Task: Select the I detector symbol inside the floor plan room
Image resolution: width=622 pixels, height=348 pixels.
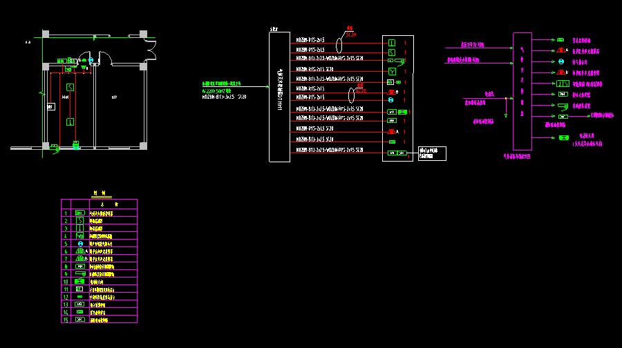Action: pos(70,122)
